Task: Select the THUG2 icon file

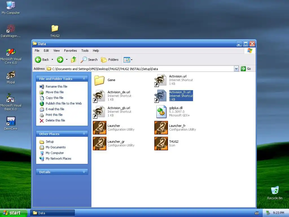Action: [x=161, y=144]
